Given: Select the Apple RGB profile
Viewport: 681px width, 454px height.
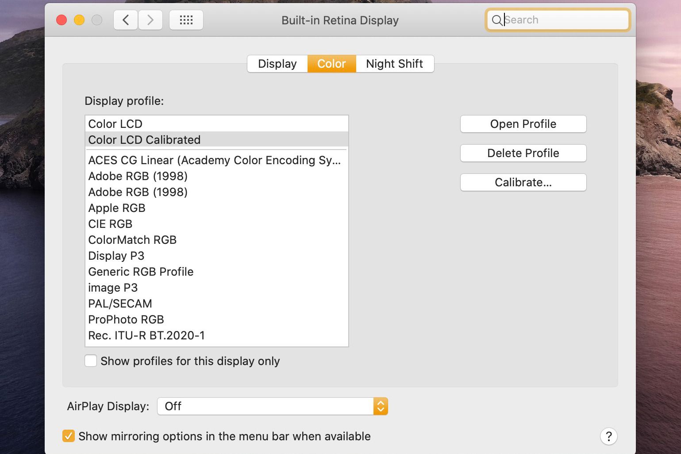Looking at the screenshot, I should click(x=217, y=208).
